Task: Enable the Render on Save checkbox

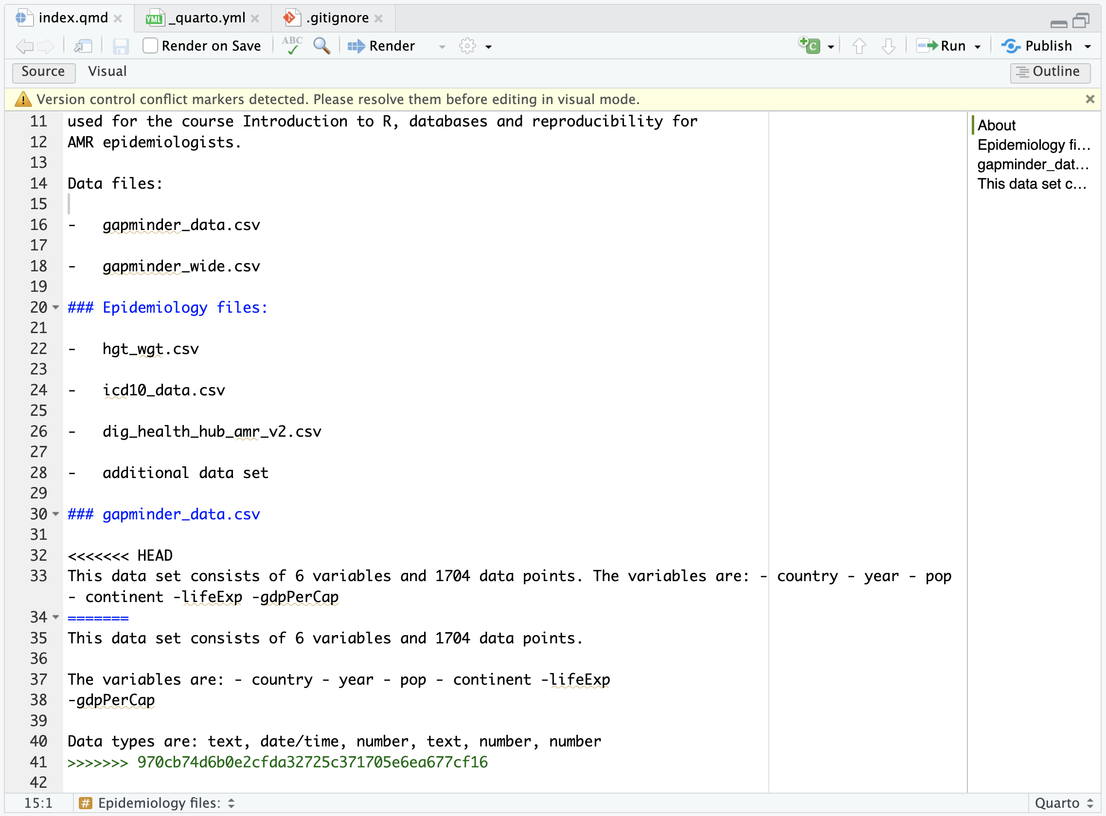Action: click(150, 46)
